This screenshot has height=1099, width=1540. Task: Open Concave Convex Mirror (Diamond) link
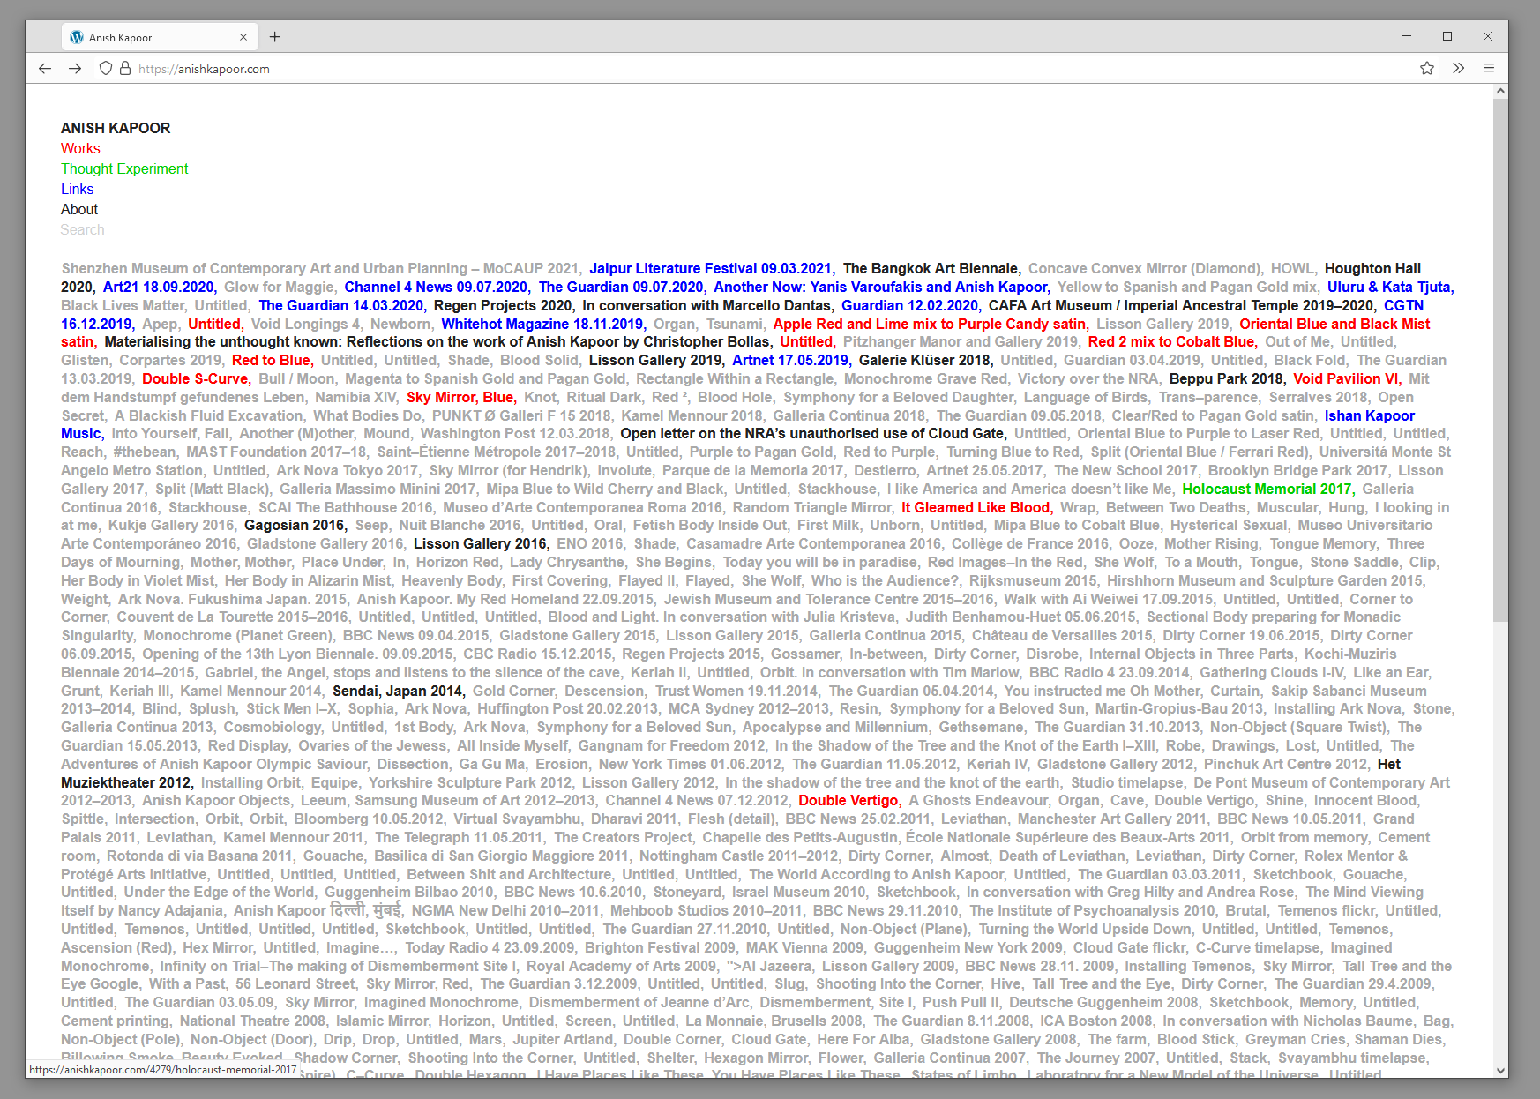pos(1144,268)
